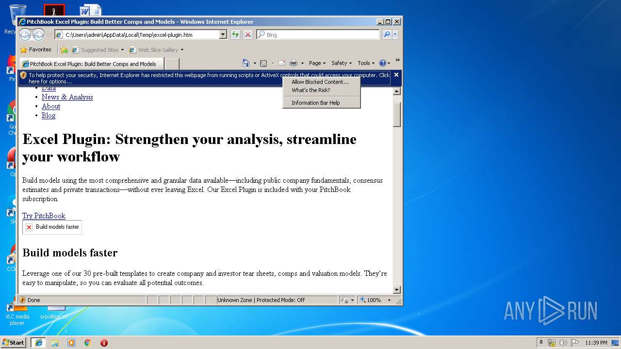The height and width of the screenshot is (349, 621).
Task: Click the page scrollbar up arrow
Action: (x=396, y=91)
